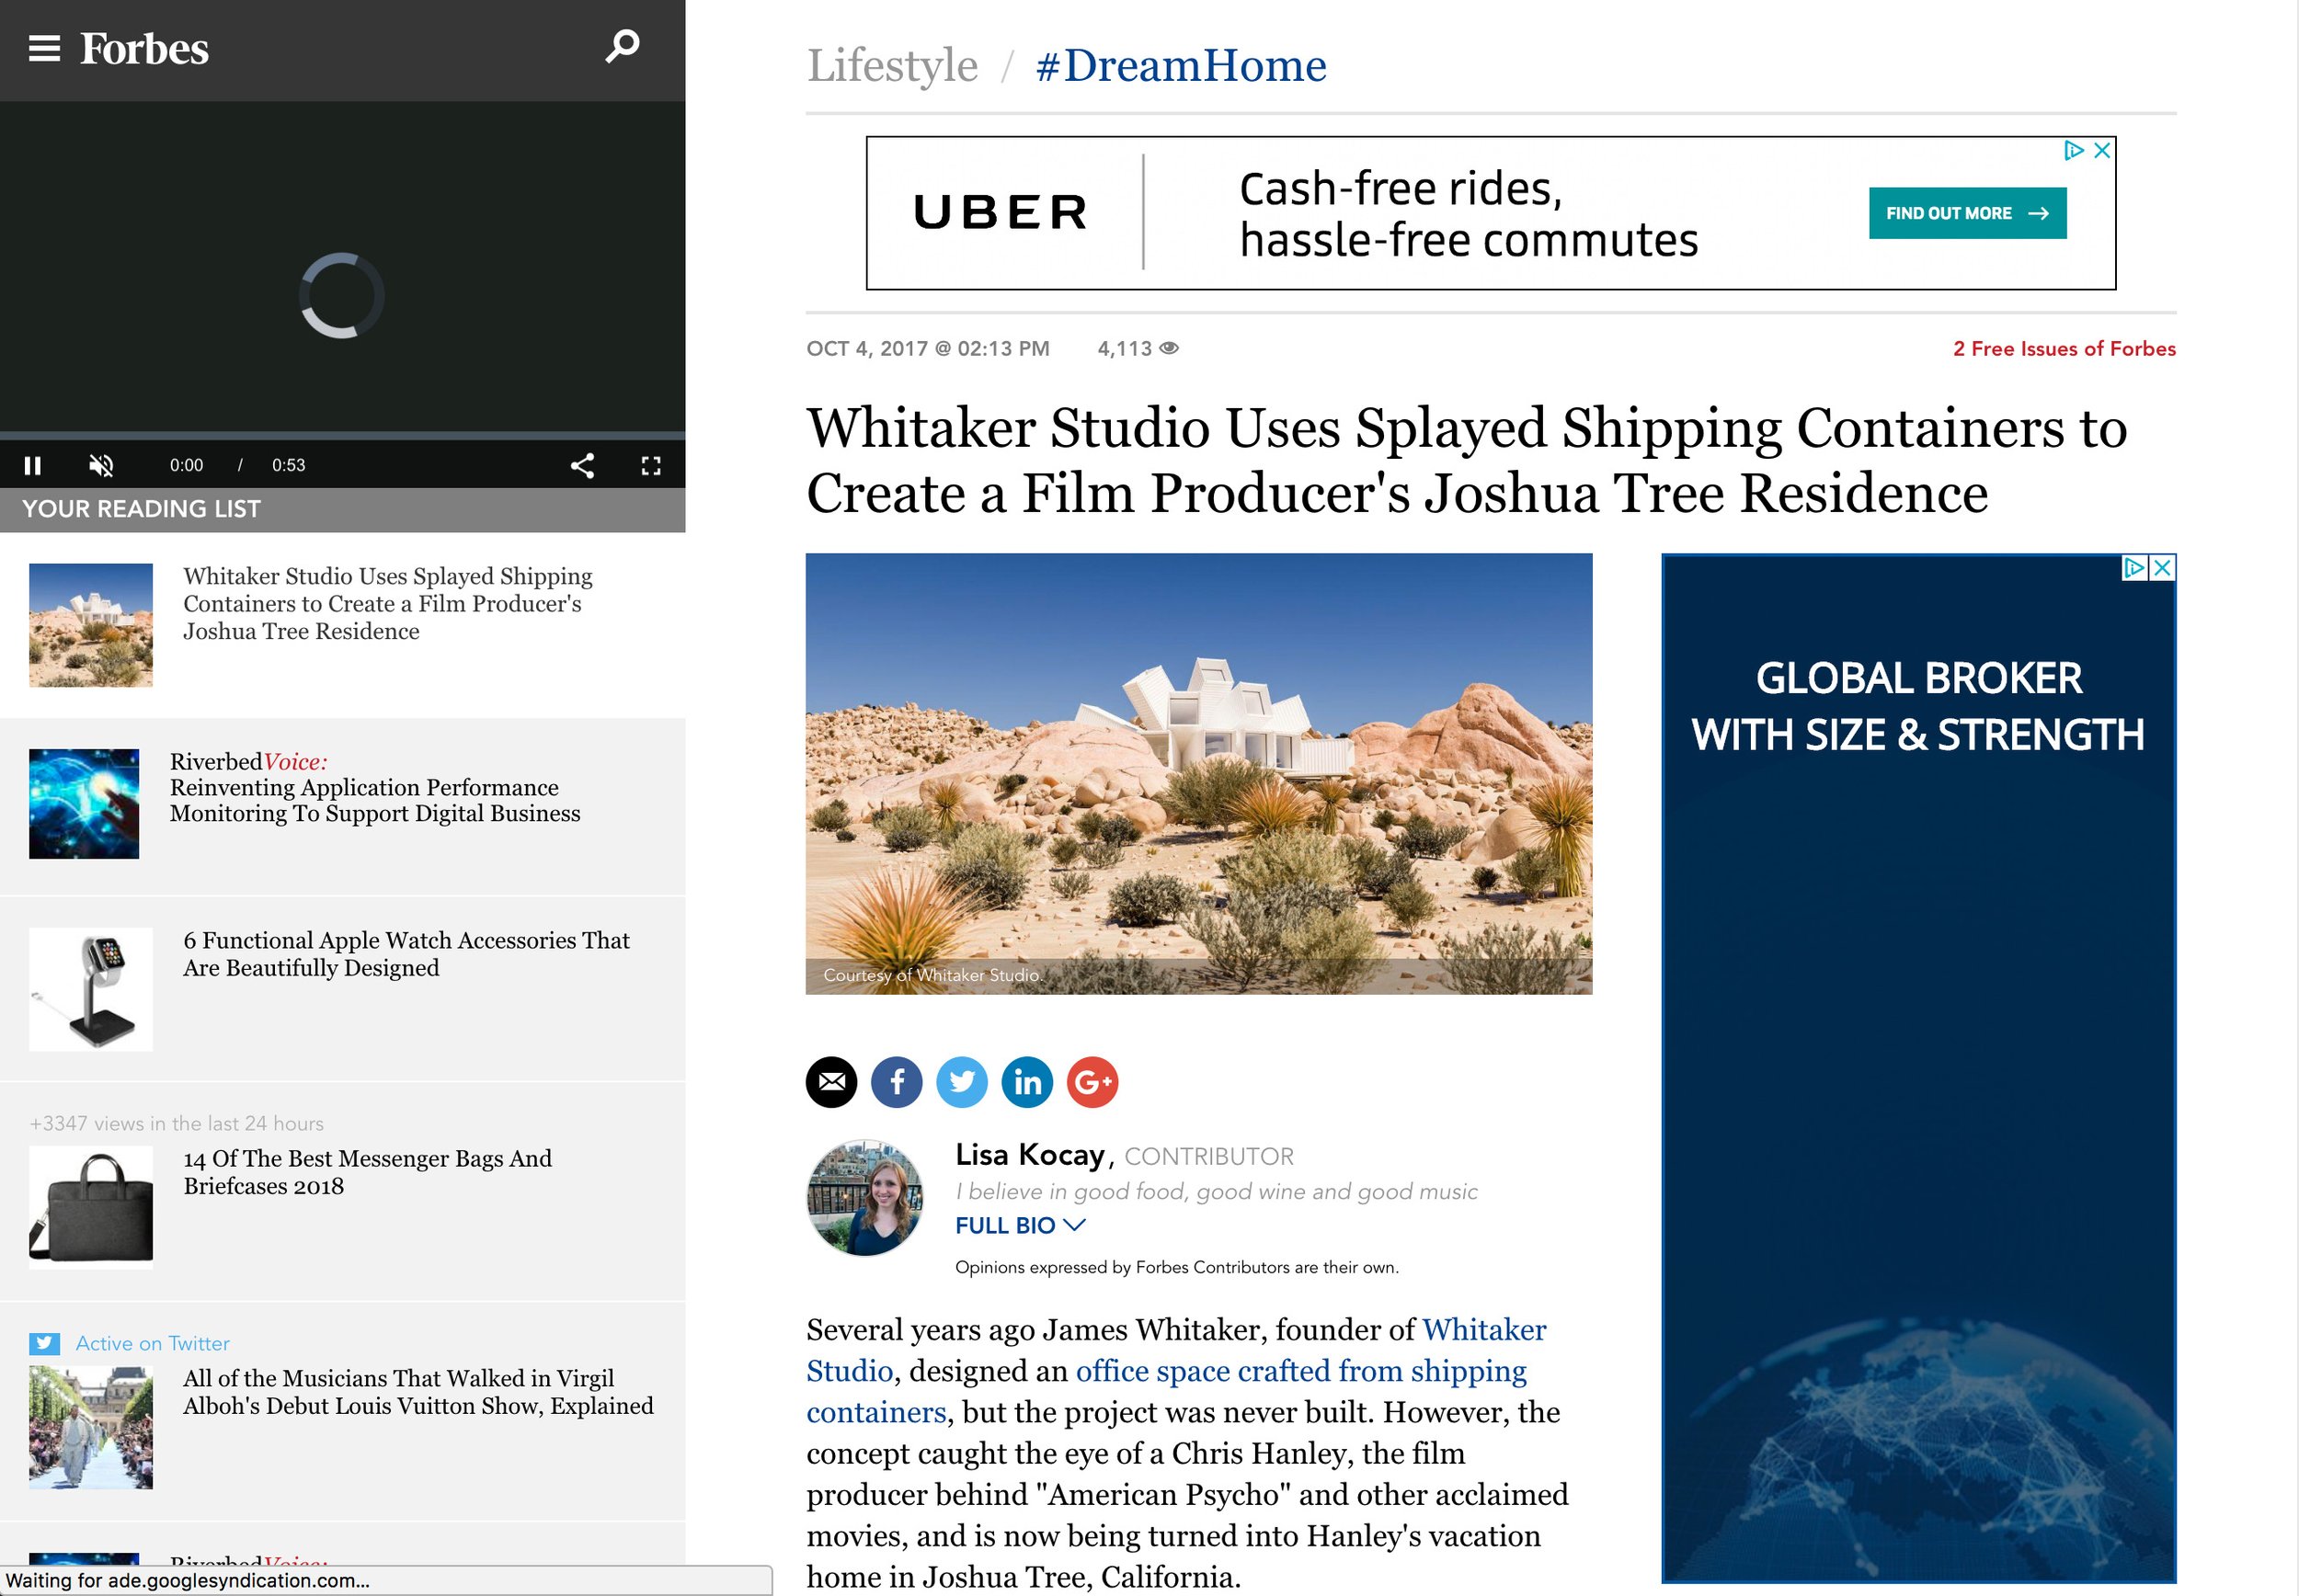2299x1596 pixels.
Task: Click the #DreamHome hashtag link
Action: (1179, 64)
